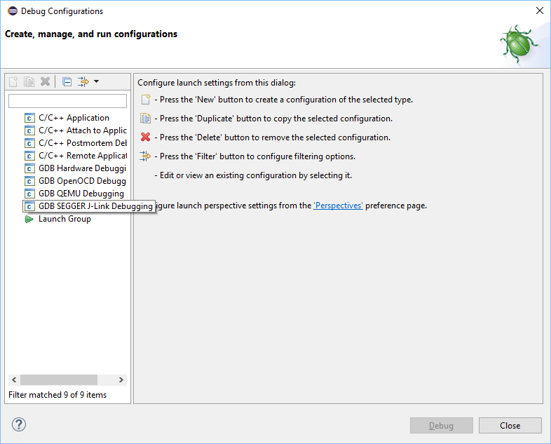Screen dimensions: 551x444
Task: Click the Delete configuration X icon
Action: pyautogui.click(x=45, y=81)
